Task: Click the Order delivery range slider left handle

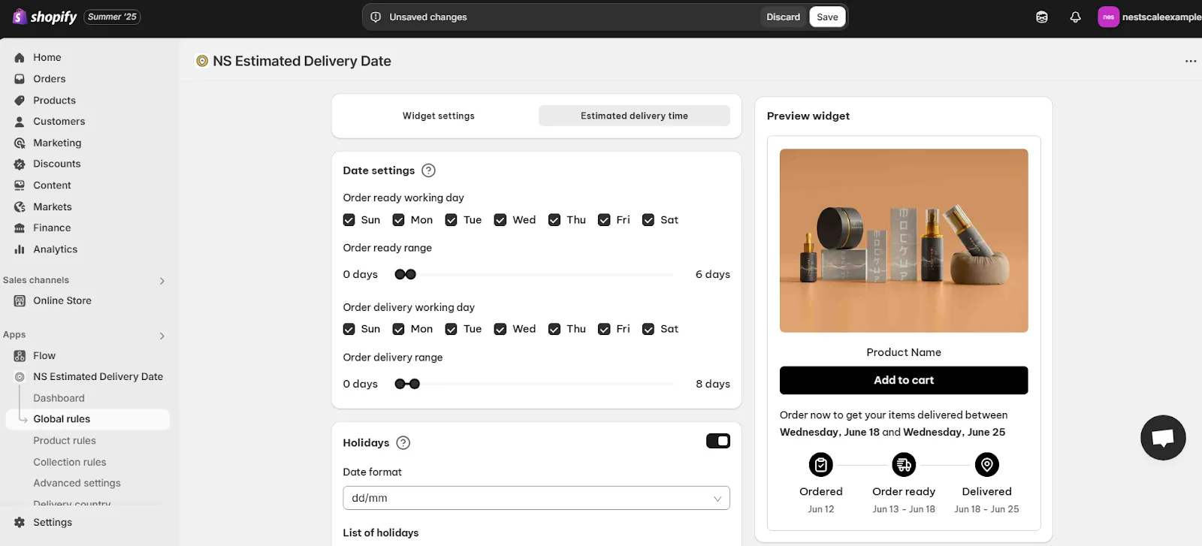Action: point(400,384)
